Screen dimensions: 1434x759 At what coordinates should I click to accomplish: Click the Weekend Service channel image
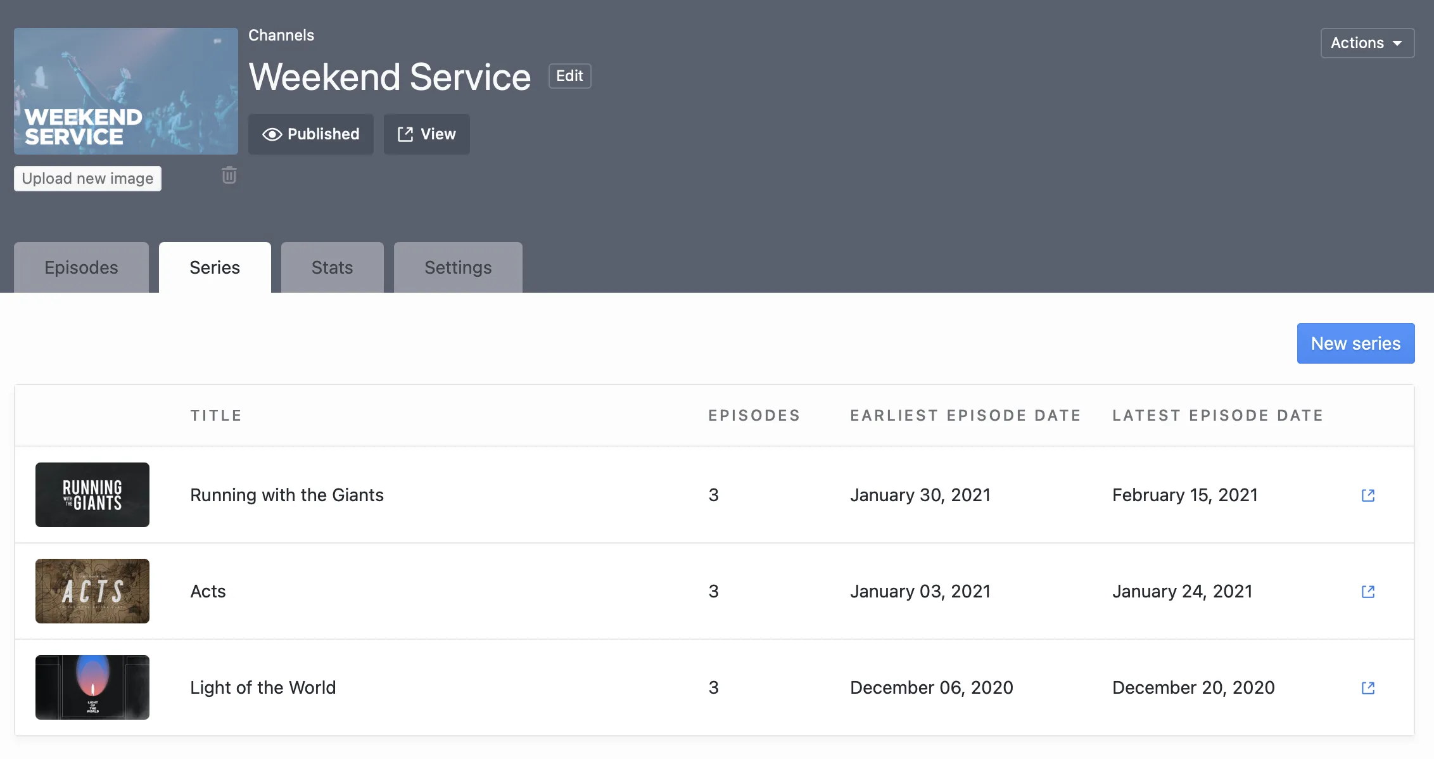click(126, 91)
